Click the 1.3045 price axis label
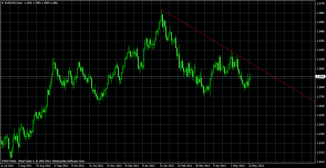The image size is (326, 168). 320,69
